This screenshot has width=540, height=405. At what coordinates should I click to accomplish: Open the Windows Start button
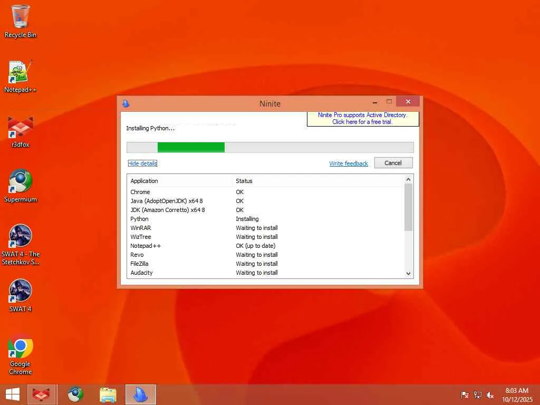(x=13, y=394)
